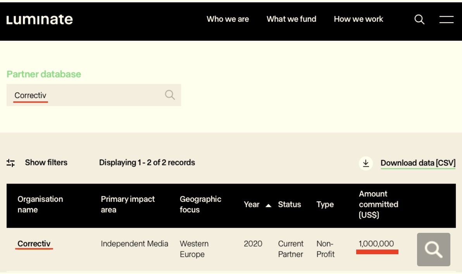Image resolution: width=462 pixels, height=274 pixels.
Task: Select the 1,000,000 amount cell
Action: (376, 244)
